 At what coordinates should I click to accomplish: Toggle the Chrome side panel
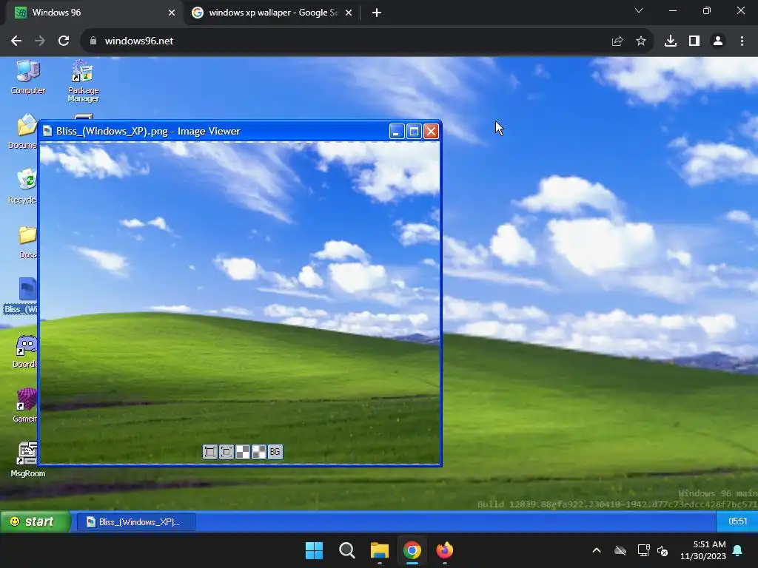coord(694,41)
